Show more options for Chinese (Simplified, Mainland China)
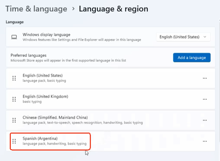Viewport: 220px width, 161px height. pyautogui.click(x=205, y=120)
